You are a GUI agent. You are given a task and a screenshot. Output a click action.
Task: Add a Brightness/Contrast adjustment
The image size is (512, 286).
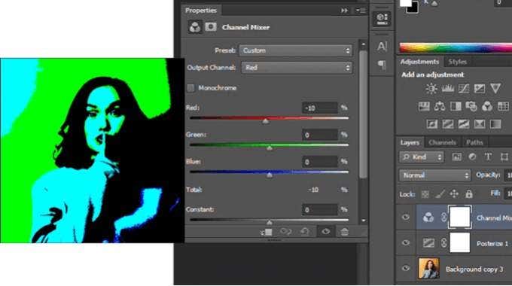click(x=431, y=89)
